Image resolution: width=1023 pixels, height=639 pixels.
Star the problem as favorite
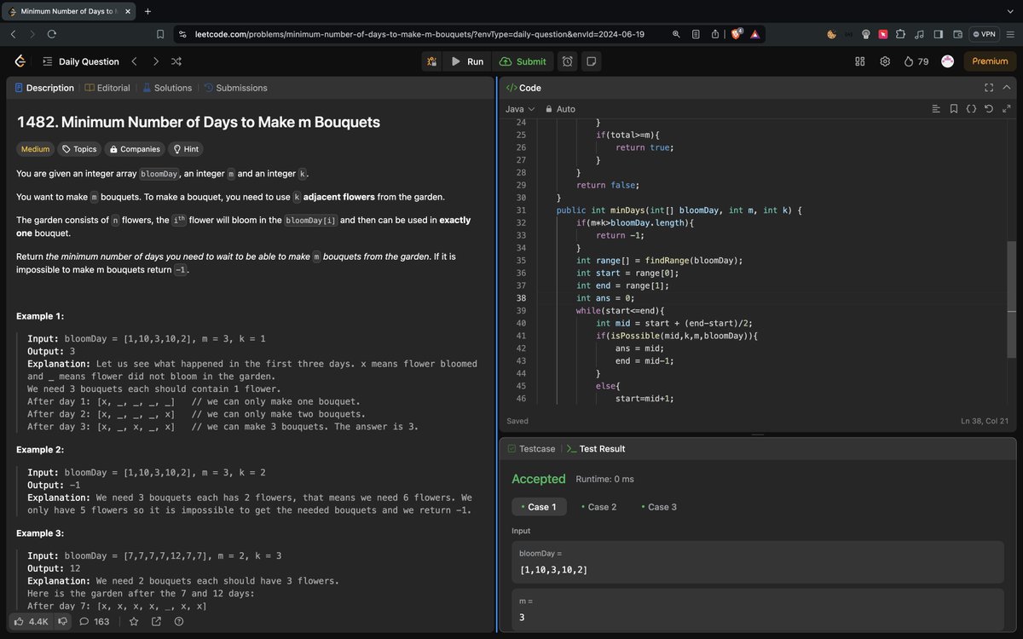(x=134, y=621)
